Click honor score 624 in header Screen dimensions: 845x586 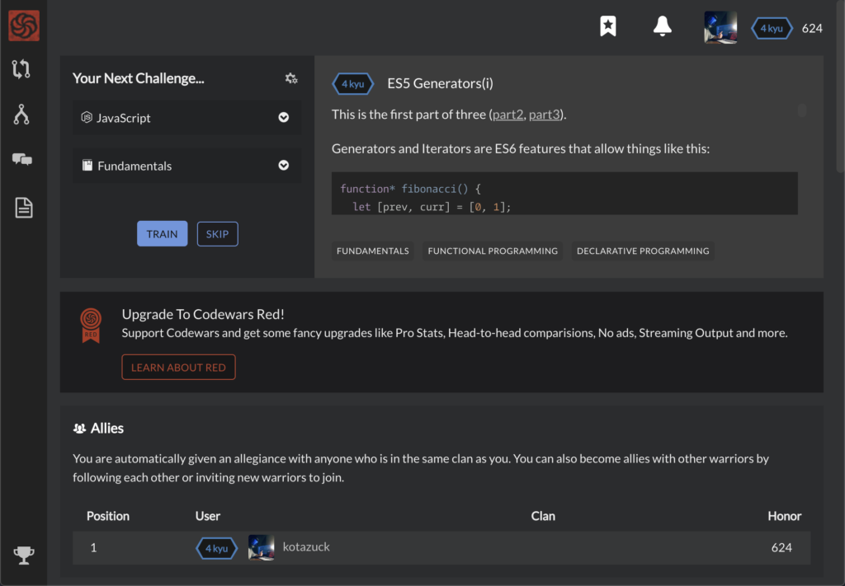point(812,29)
